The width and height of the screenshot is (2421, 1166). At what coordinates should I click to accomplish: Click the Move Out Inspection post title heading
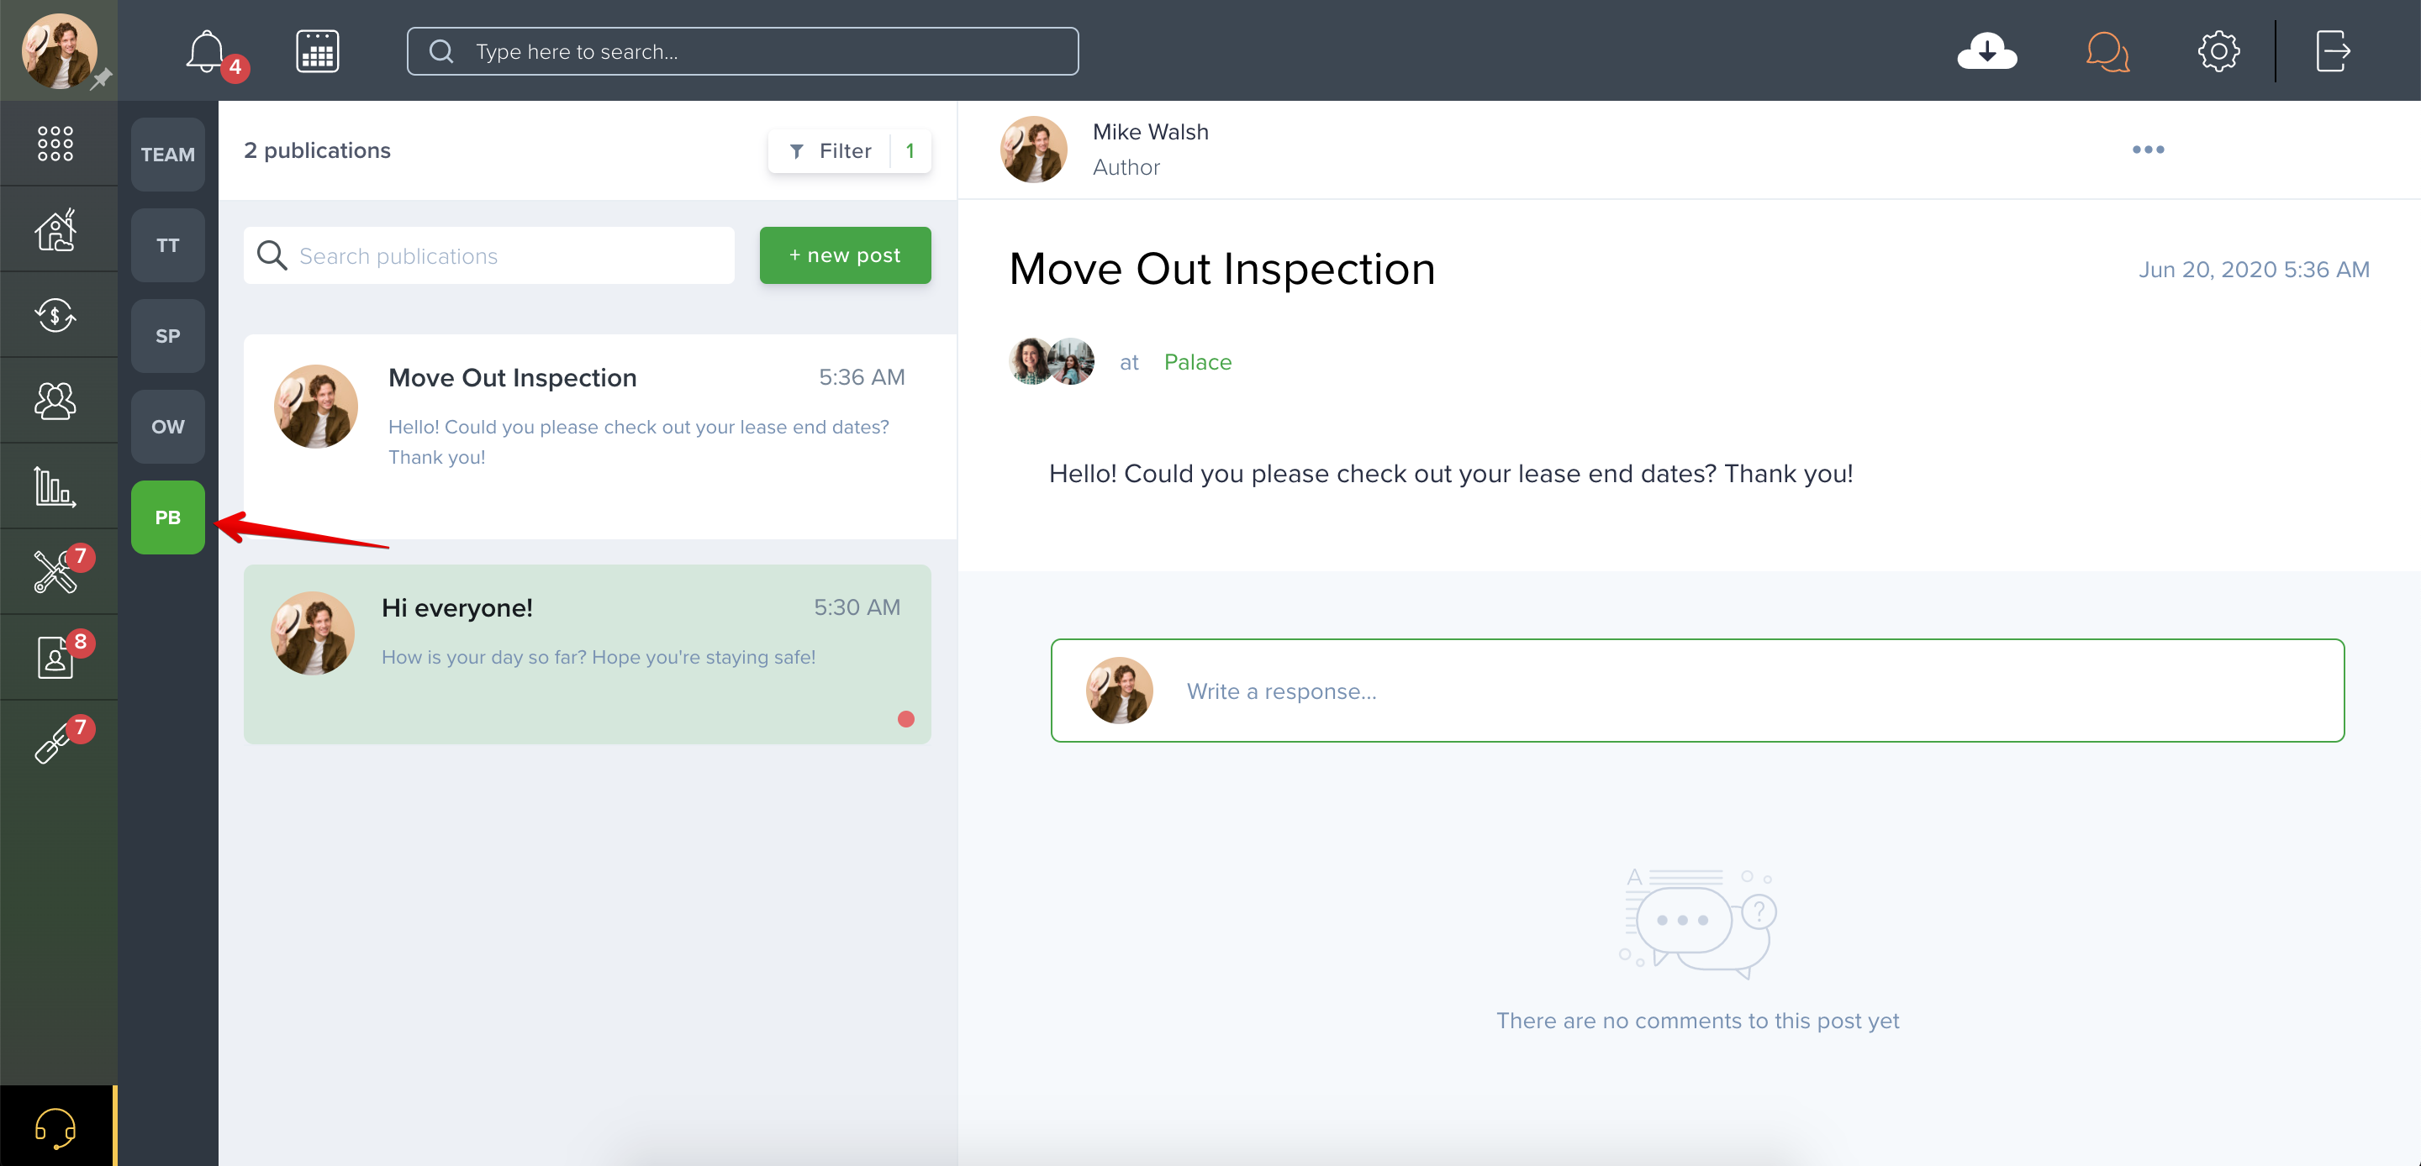[x=1221, y=269]
